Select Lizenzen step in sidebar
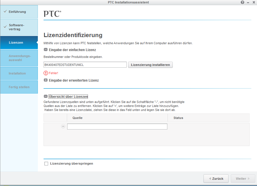The height and width of the screenshot is (186, 257). click(x=19, y=43)
